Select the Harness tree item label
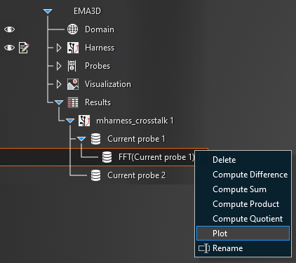Image resolution: width=296 pixels, height=263 pixels. click(x=100, y=48)
